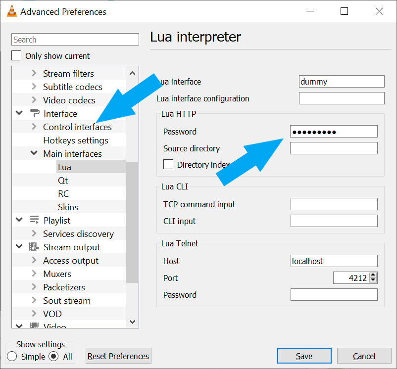The height and width of the screenshot is (369, 397).
Task: Click the Lua interface field containing dummy
Action: click(x=342, y=82)
